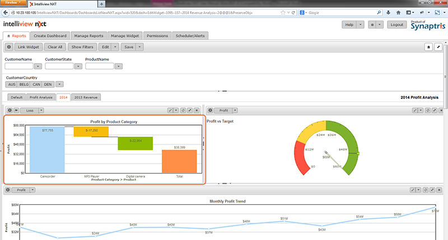Viewport: 448px width, 240px height.
Task: Toggle the DEN country filter
Action: point(48,84)
